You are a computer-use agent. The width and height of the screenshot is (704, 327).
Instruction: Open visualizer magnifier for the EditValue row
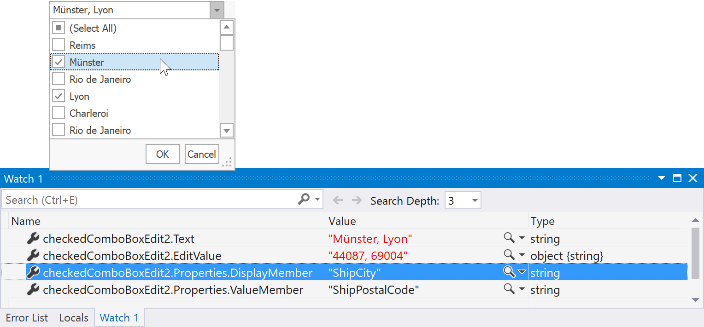click(509, 255)
